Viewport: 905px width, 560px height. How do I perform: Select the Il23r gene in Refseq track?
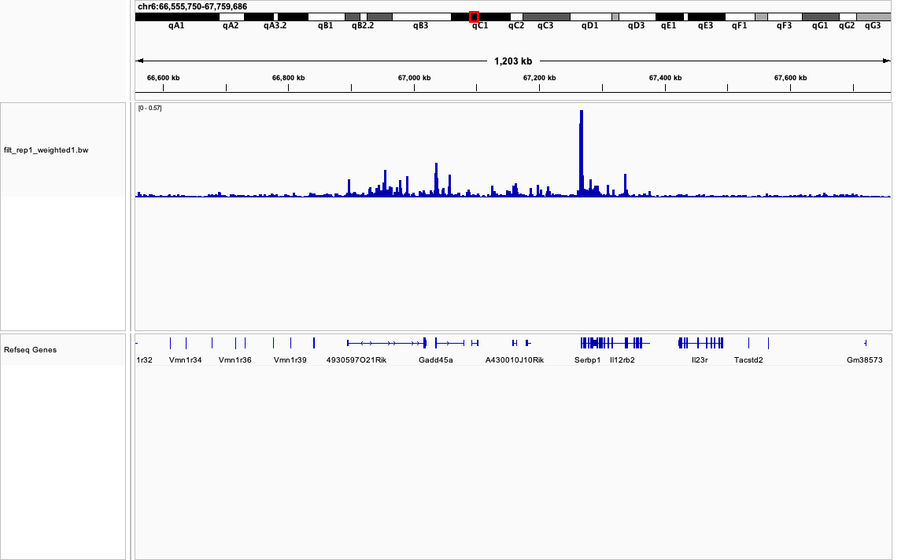pos(700,360)
